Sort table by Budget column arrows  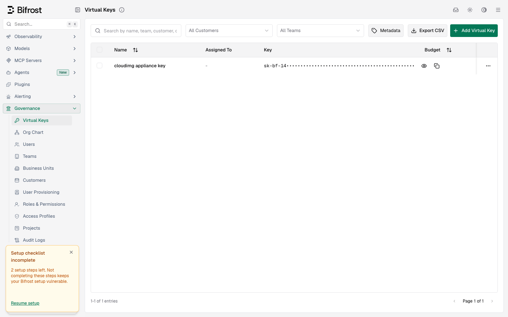point(449,50)
